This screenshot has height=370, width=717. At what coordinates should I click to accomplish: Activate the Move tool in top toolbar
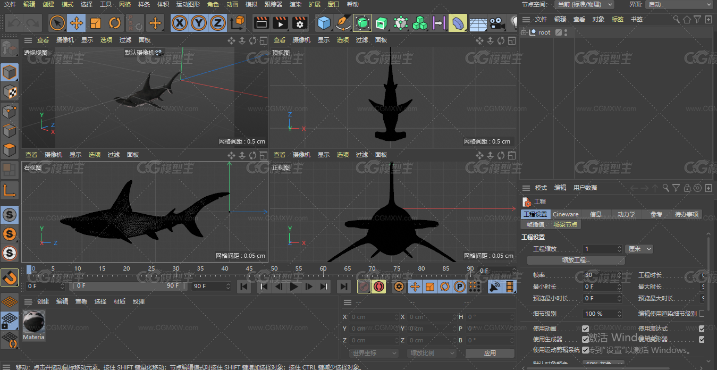77,23
